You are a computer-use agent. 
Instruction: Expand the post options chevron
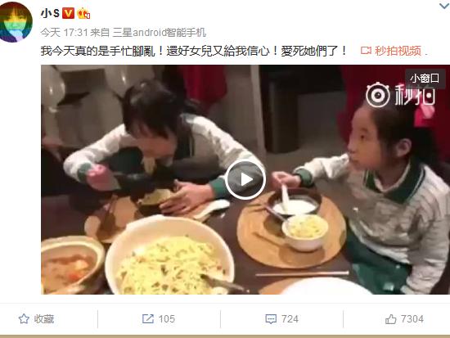pyautogui.click(x=444, y=6)
